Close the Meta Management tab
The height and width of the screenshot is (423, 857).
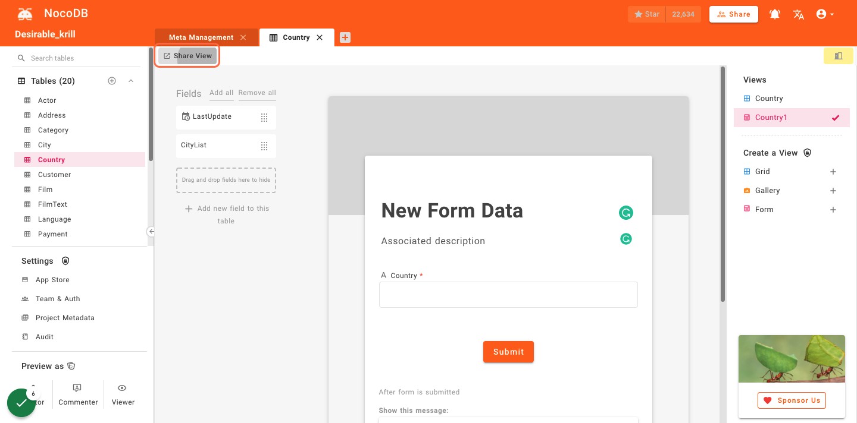(243, 37)
